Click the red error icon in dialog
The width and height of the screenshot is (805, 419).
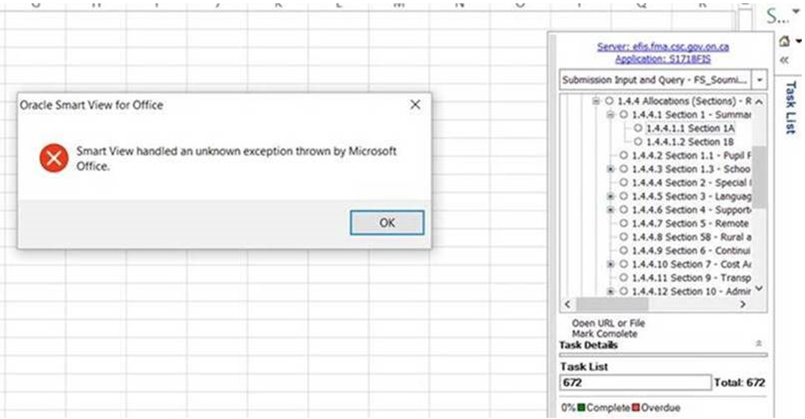coord(54,158)
